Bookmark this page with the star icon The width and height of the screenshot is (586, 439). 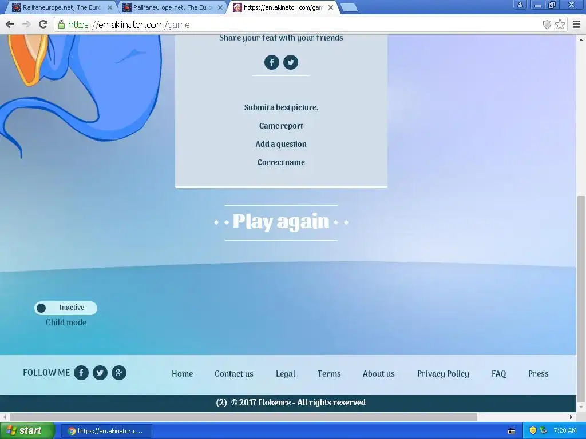tap(560, 25)
